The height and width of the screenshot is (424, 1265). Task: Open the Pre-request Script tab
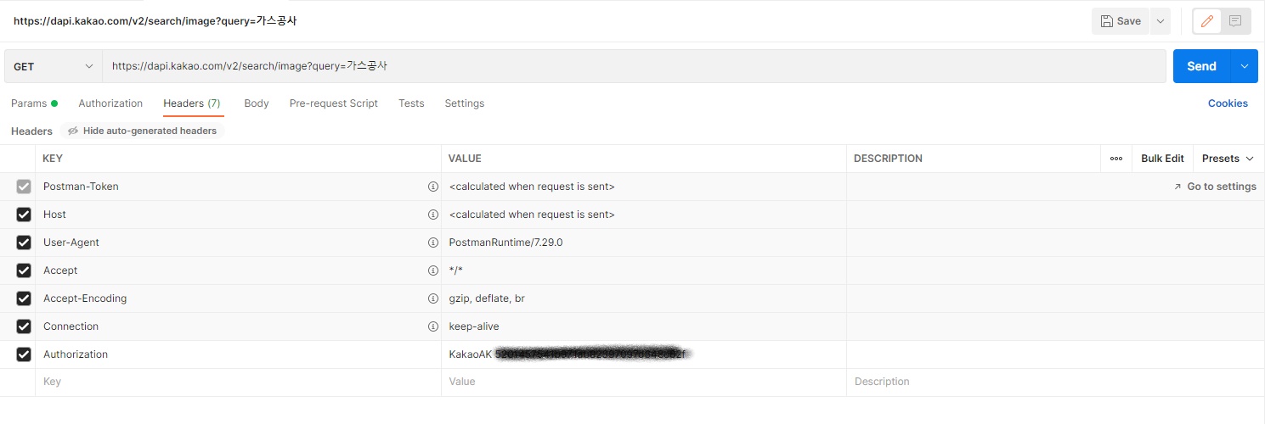pyautogui.click(x=333, y=103)
